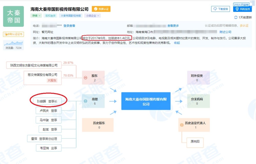Open shareholder 慈文传媒股份有限公司
Image resolution: width=256 pixels, height=164 pixels.
coord(42,78)
